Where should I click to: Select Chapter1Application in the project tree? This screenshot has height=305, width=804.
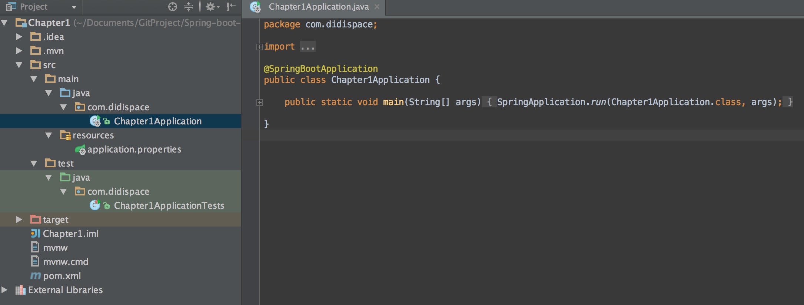(x=157, y=121)
